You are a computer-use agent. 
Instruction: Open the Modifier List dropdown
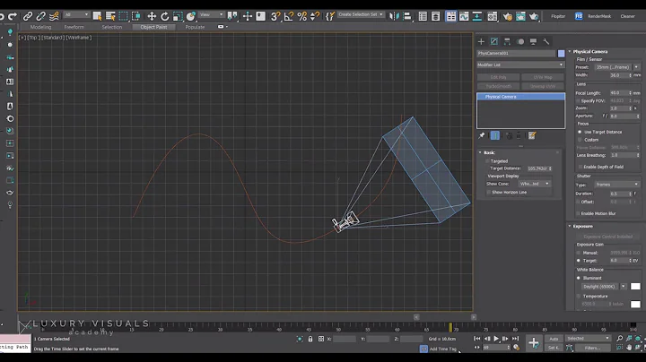point(520,65)
